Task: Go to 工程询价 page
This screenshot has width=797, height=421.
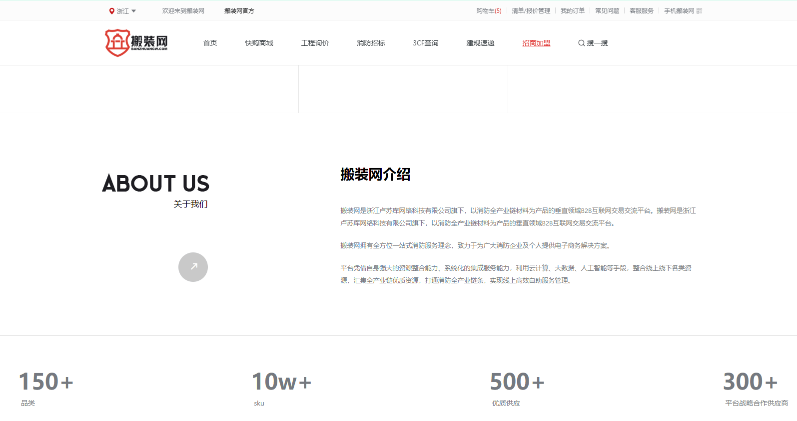Action: pyautogui.click(x=315, y=43)
